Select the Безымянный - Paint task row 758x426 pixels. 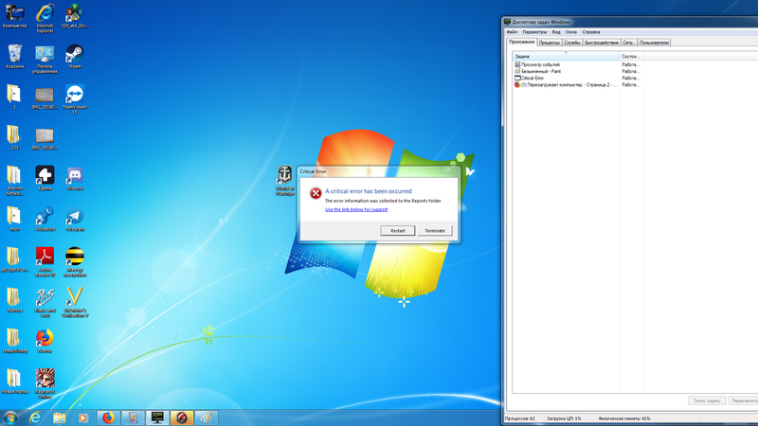point(578,71)
